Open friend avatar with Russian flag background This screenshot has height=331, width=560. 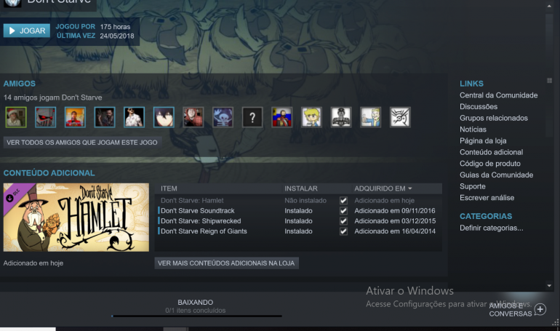281,117
